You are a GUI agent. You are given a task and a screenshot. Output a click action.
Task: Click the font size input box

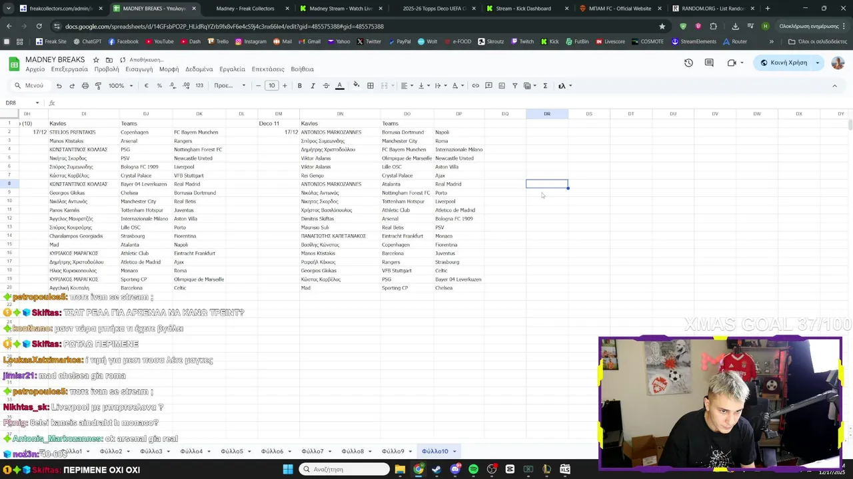click(272, 86)
